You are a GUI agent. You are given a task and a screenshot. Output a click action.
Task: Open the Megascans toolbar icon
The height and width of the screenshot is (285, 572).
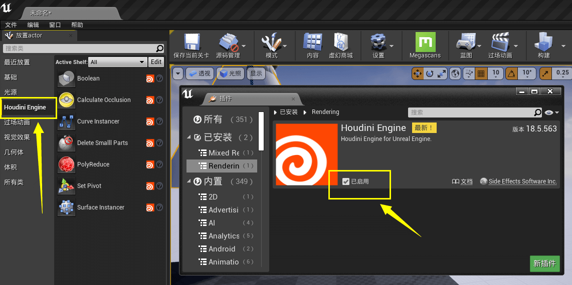tap(425, 42)
